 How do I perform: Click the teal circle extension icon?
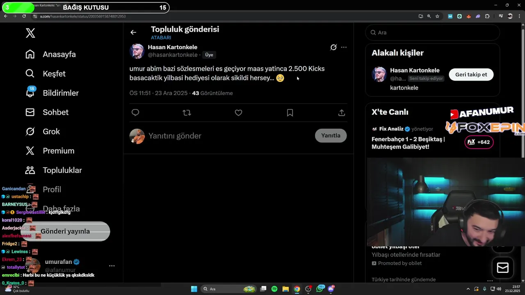[459, 16]
